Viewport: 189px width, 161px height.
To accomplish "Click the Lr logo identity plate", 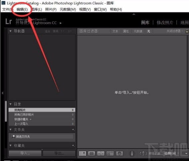I will [9, 21].
